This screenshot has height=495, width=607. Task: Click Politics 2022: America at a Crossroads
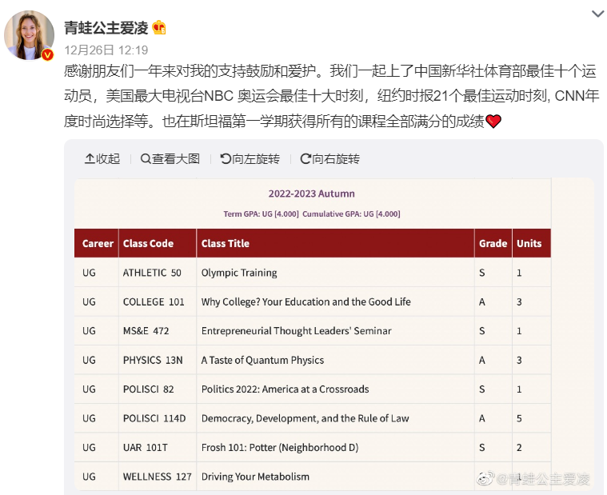(286, 389)
